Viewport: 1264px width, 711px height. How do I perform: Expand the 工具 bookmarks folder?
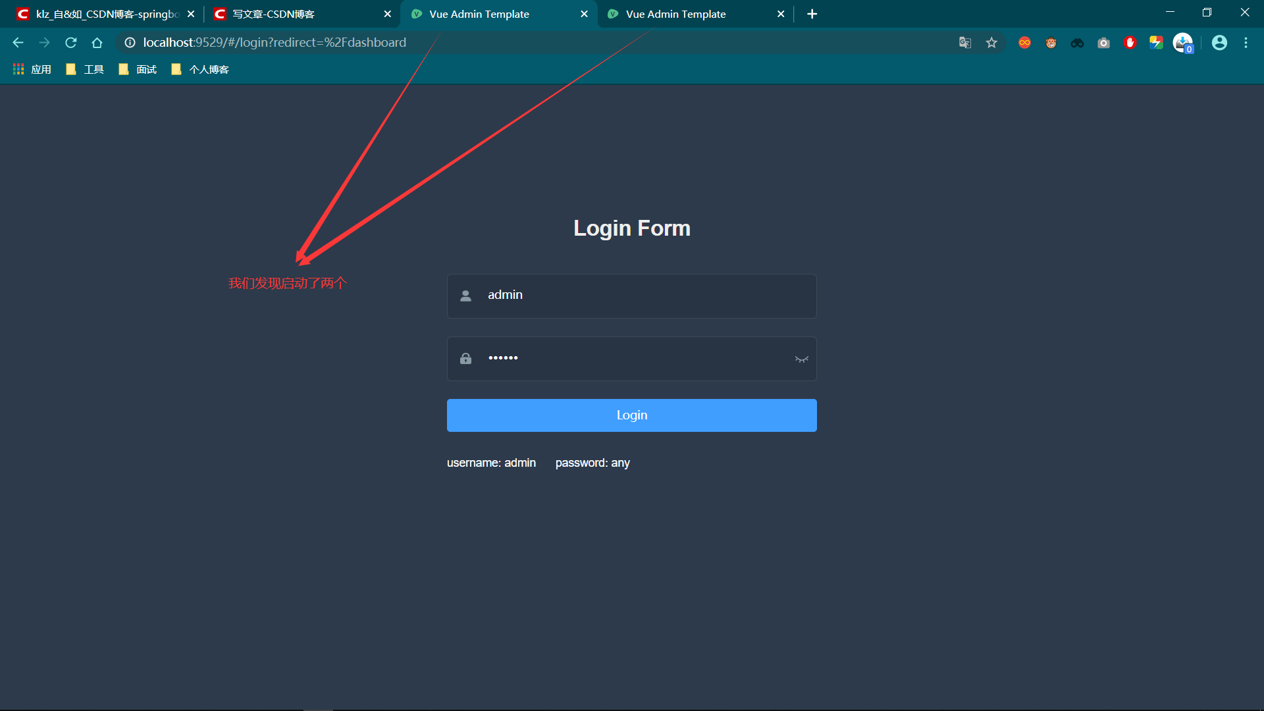click(84, 69)
